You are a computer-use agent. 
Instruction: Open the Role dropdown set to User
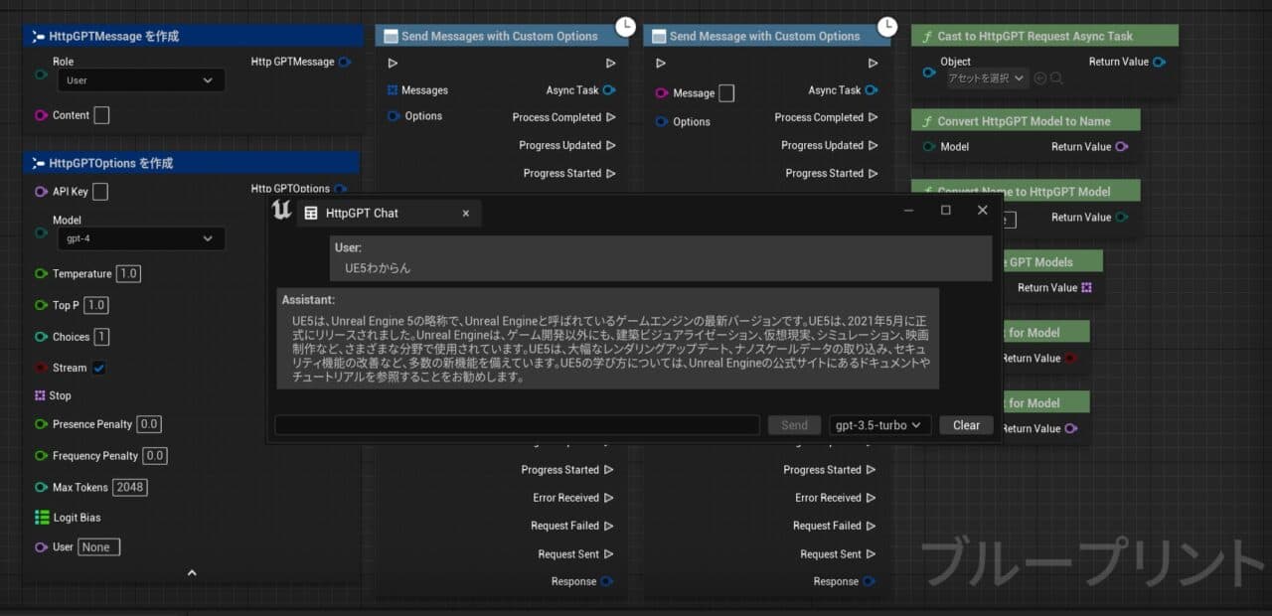139,80
